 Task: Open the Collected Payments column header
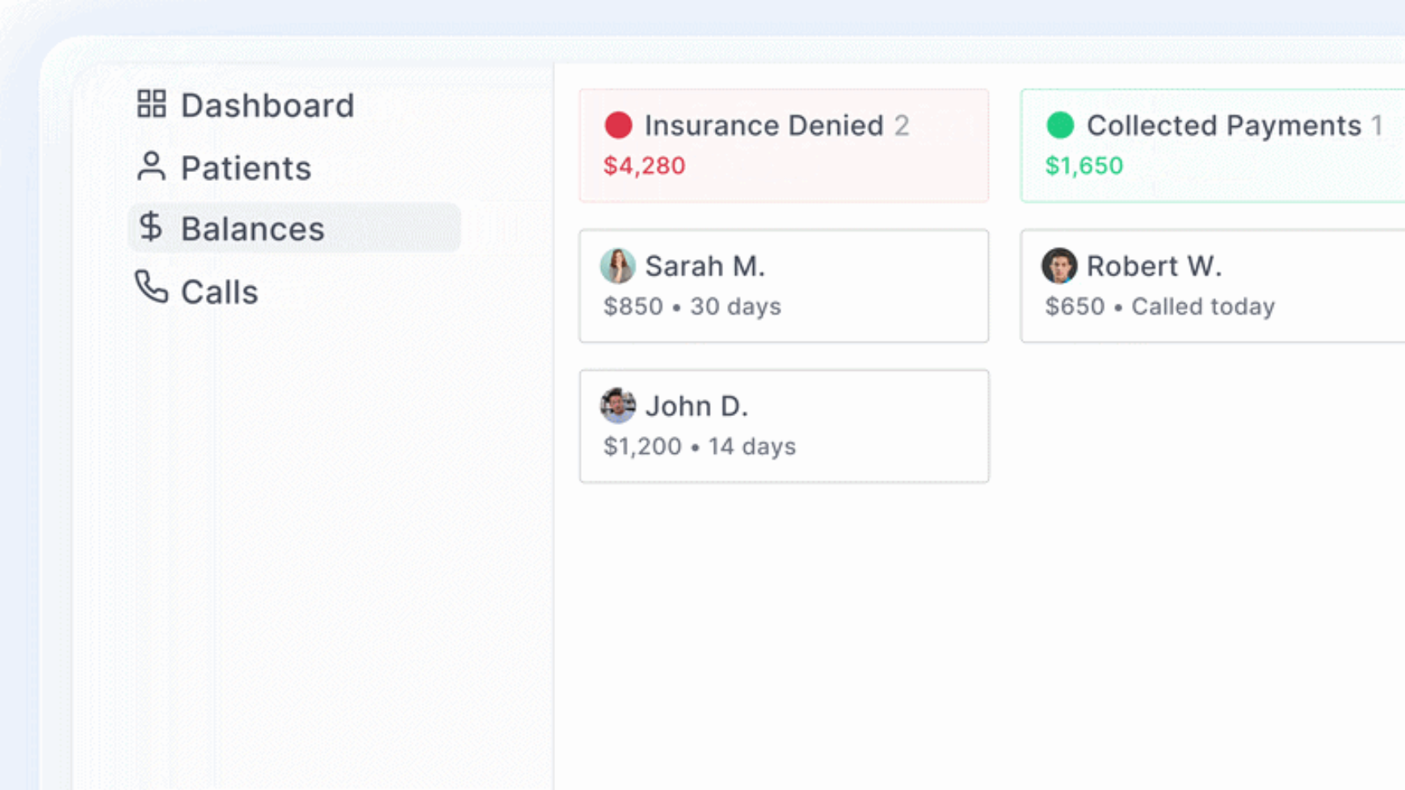1213,145
